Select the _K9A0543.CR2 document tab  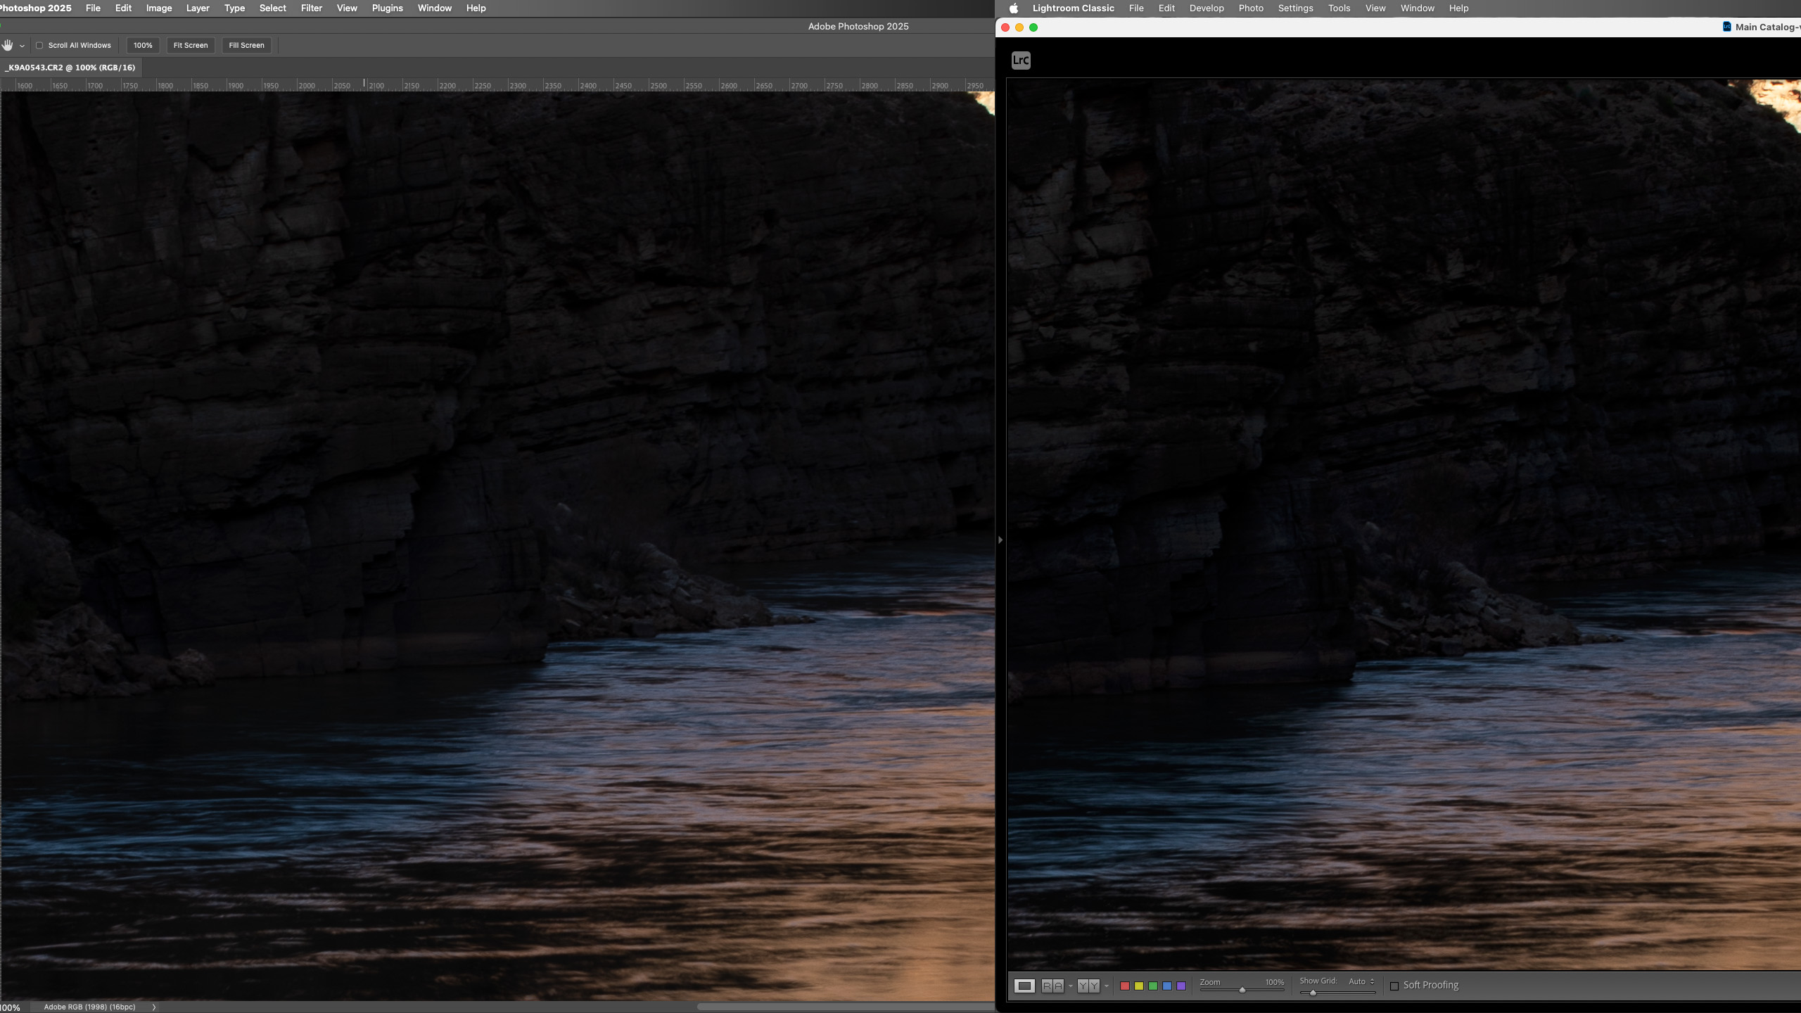click(69, 67)
